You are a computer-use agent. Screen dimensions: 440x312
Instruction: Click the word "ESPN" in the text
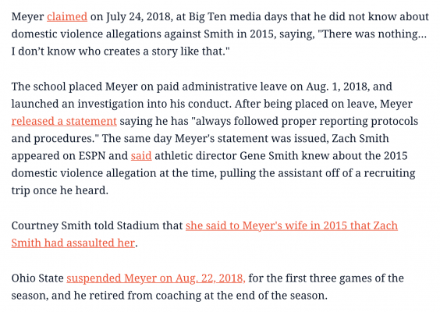92,156
